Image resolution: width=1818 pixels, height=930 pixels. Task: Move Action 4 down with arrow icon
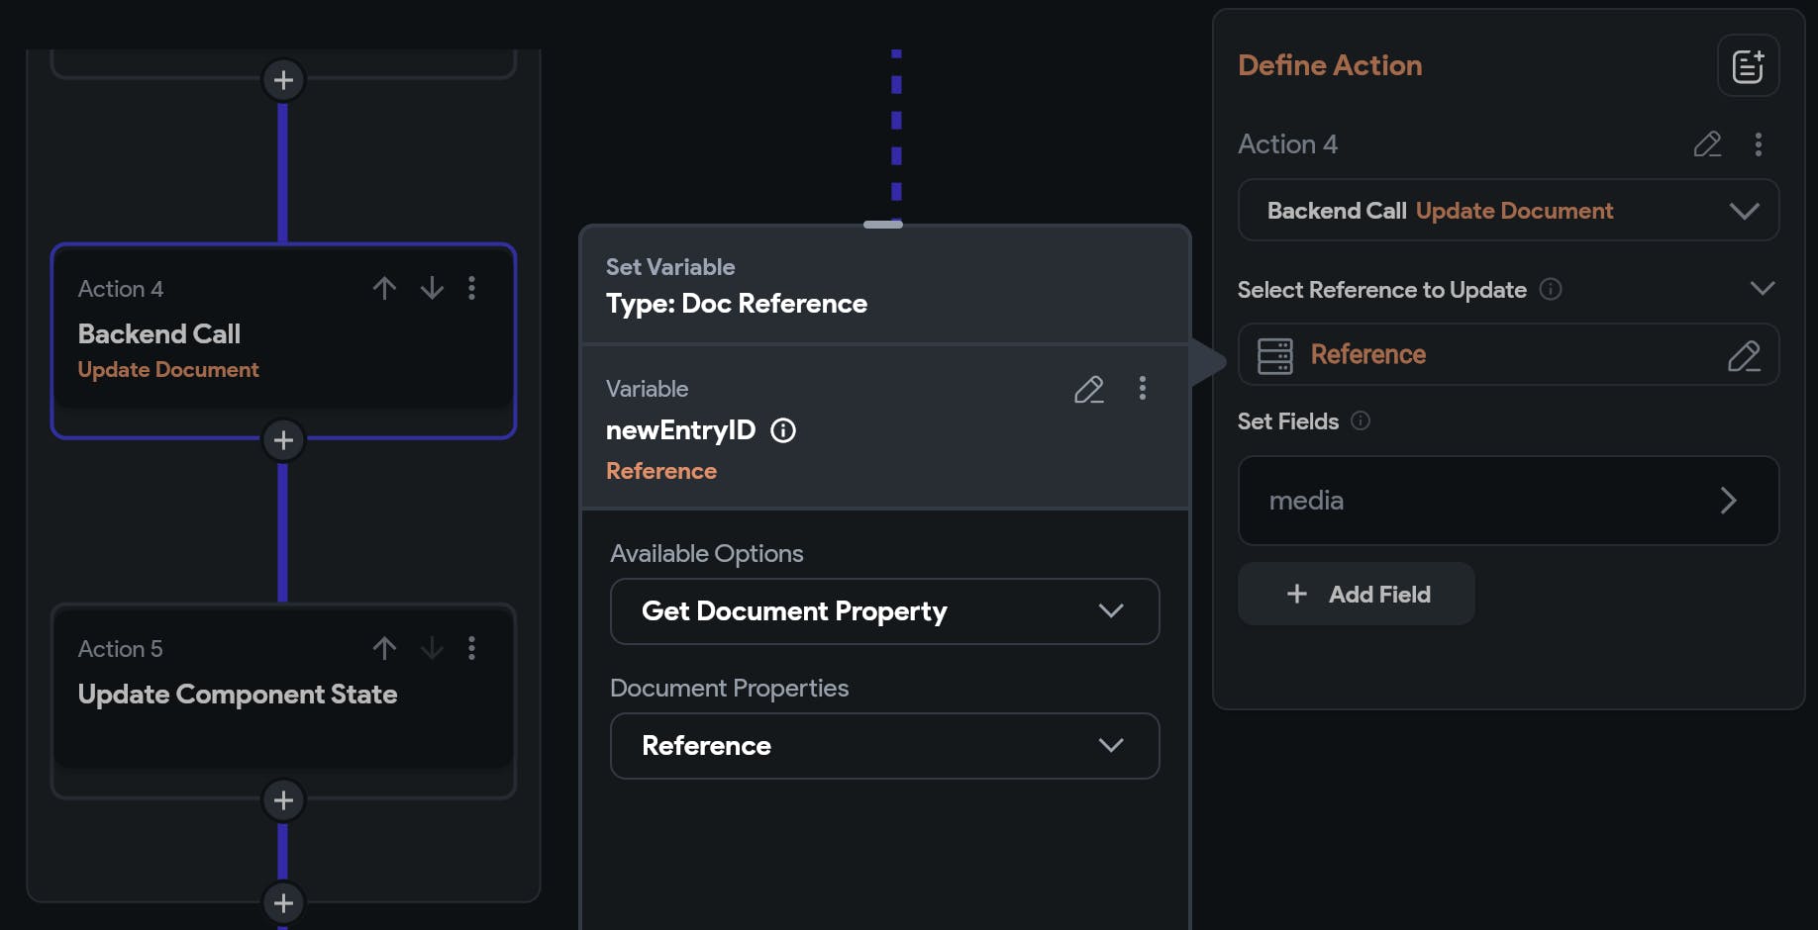point(432,288)
